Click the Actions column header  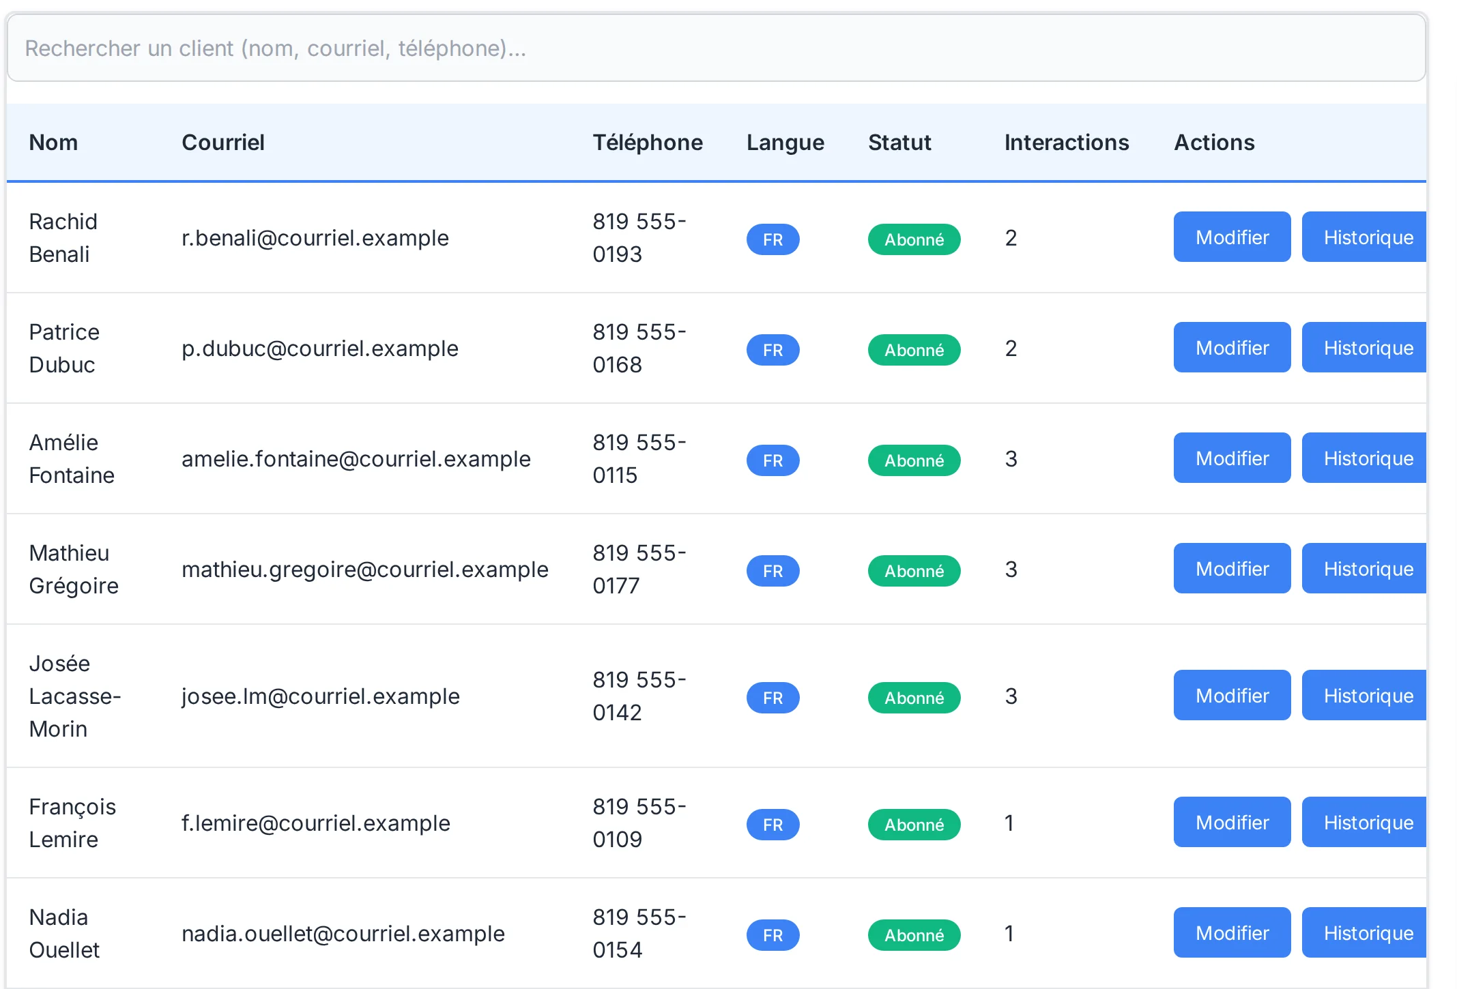tap(1214, 143)
